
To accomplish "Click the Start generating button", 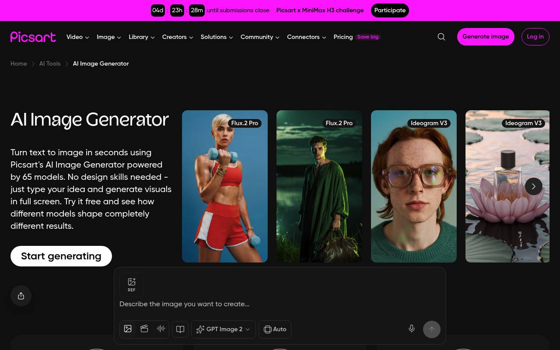I will click(61, 256).
